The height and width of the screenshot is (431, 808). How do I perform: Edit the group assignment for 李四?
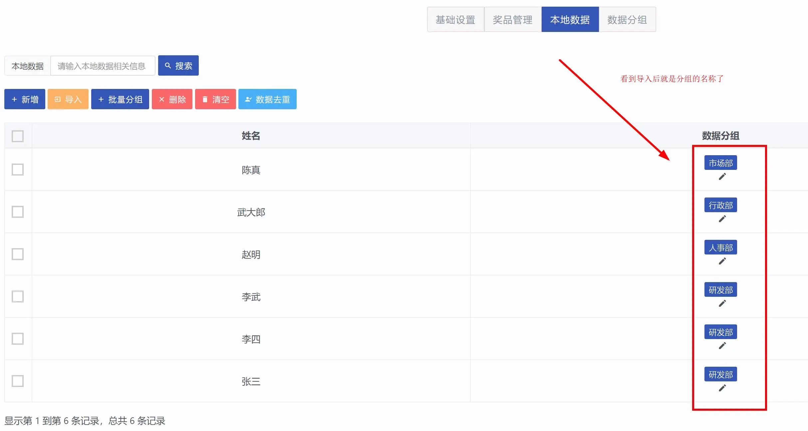(722, 346)
